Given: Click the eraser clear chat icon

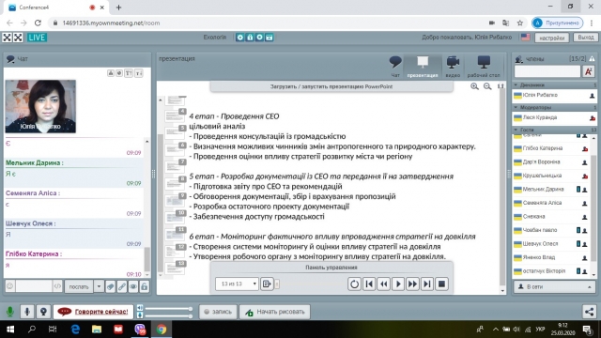Looking at the screenshot, I should click(x=111, y=286).
